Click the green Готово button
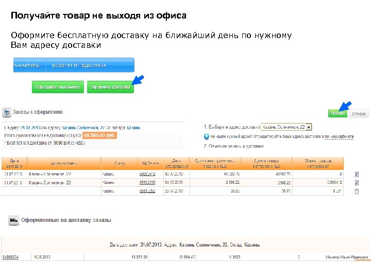This screenshot has width=371, height=278. coord(338,113)
